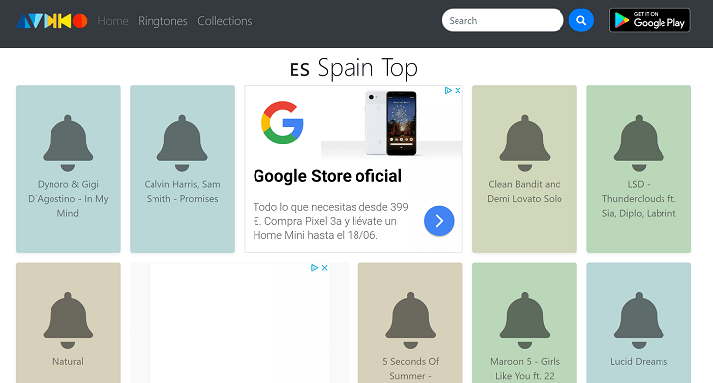
Task: Click the ad text about Pixel 3a offer
Action: tap(331, 221)
